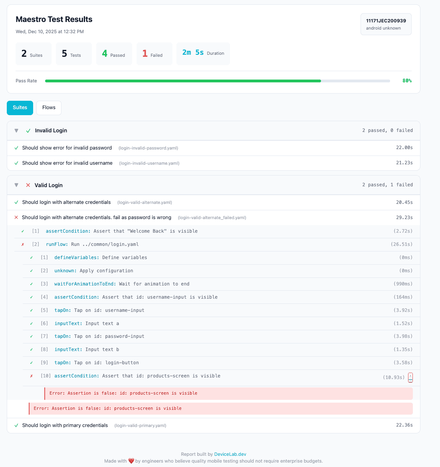440x467 pixels.
Task: Click the 11171JEC200939 device card
Action: [386, 24]
